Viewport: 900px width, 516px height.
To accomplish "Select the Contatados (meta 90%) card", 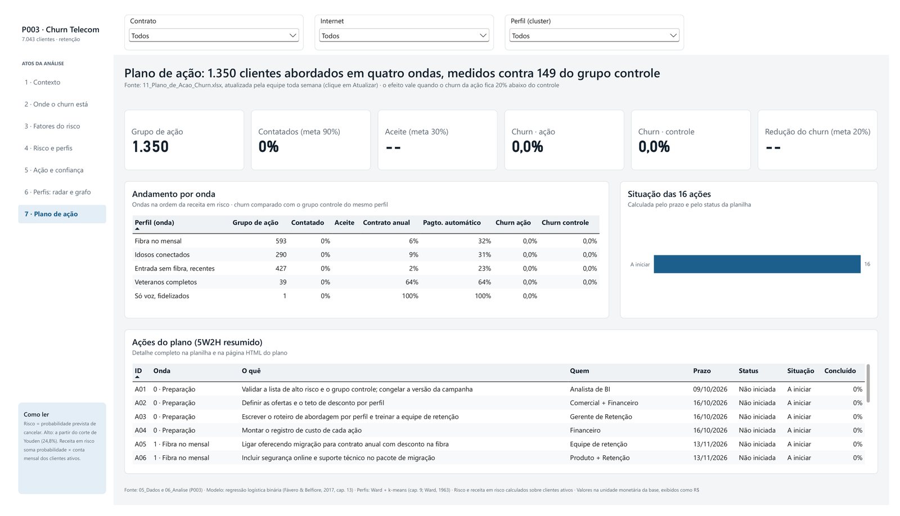I will pos(310,140).
